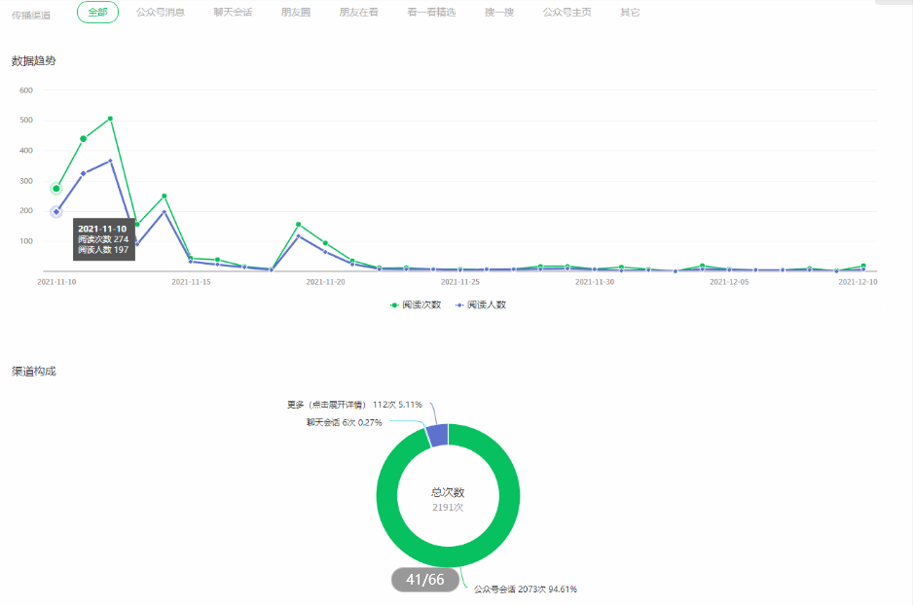Click the blue 2021-11-10 阅读人数 data point
This screenshot has height=606, width=913.
(56, 211)
